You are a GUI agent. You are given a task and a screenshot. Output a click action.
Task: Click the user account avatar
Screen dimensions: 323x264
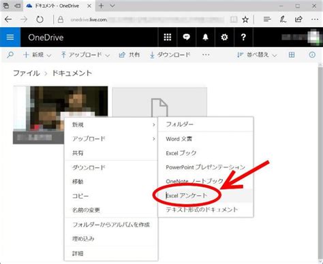point(315,37)
